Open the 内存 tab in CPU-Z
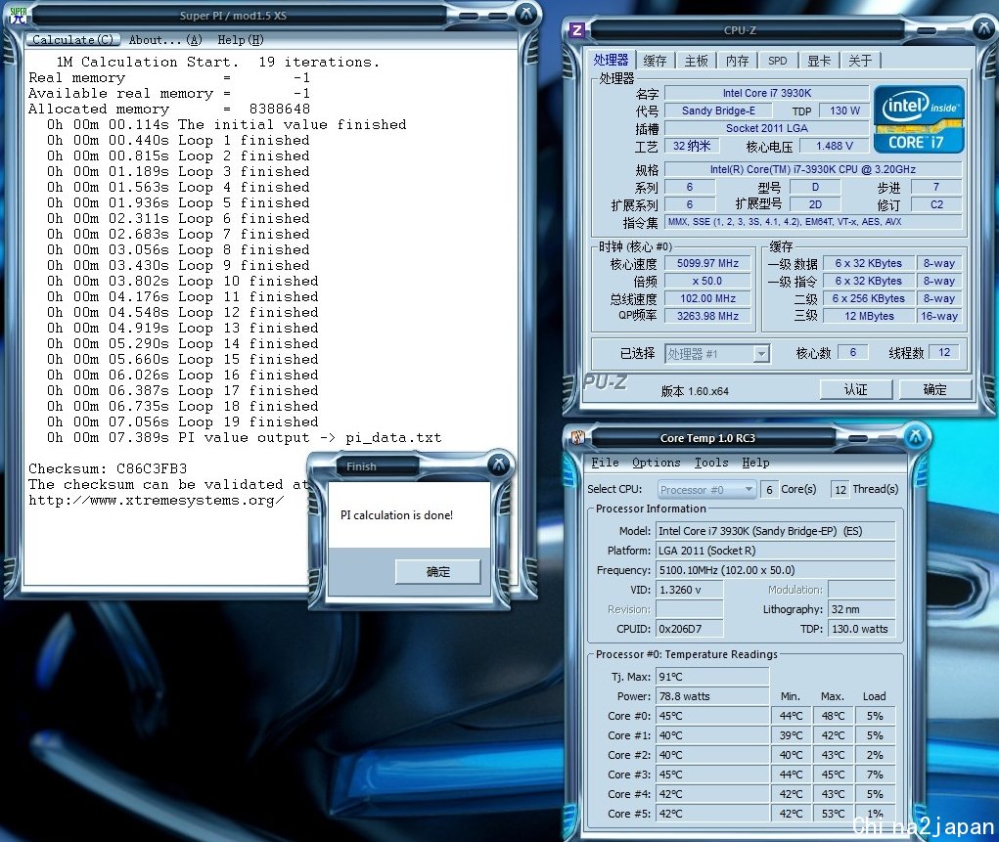Viewport: 999px width, 842px height. pyautogui.click(x=737, y=61)
